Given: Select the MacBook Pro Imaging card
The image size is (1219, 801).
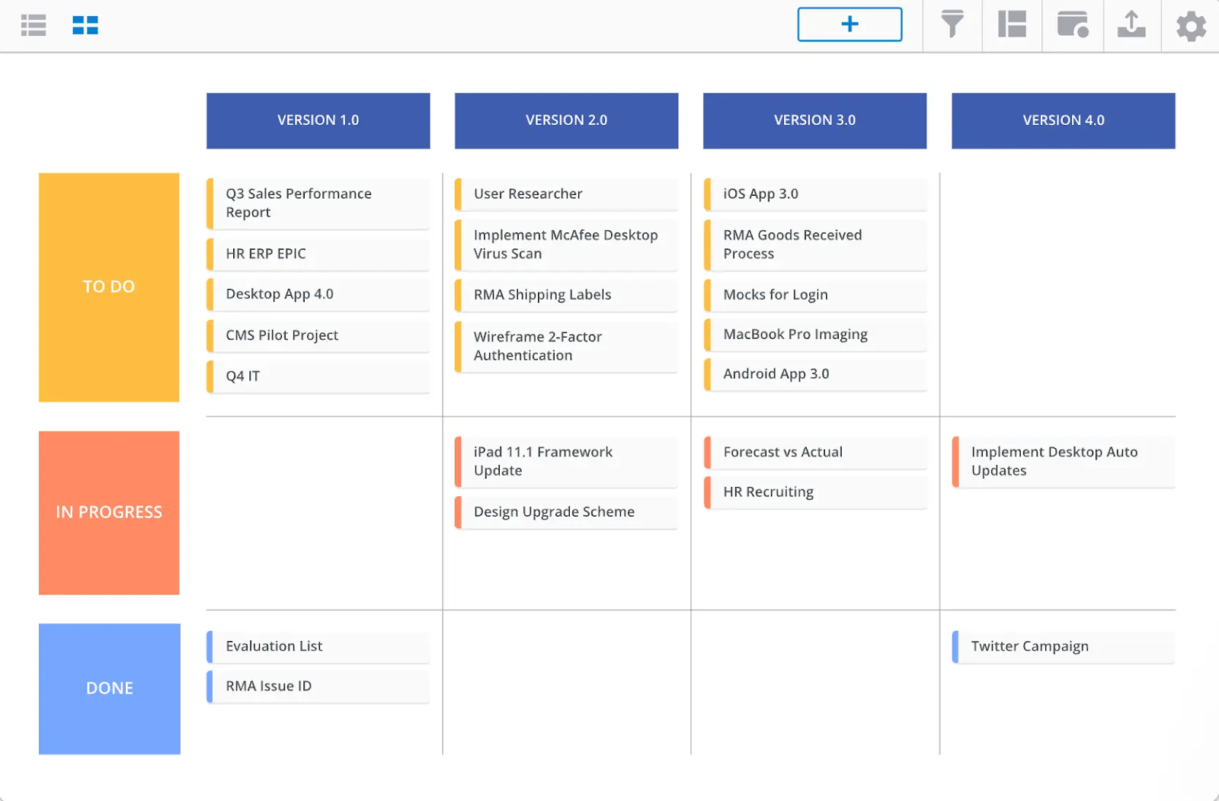Looking at the screenshot, I should [x=815, y=335].
